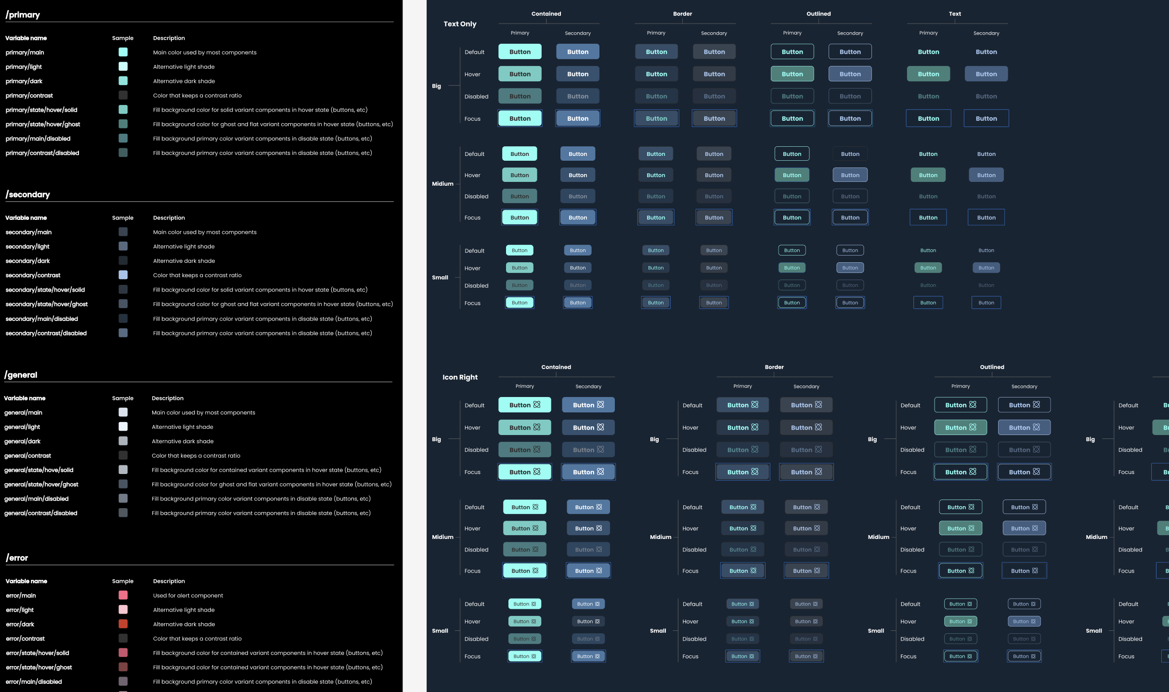The image size is (1169, 692).
Task: Click the icon inside the Small Contained Secondary Focus button
Action: pos(598,656)
